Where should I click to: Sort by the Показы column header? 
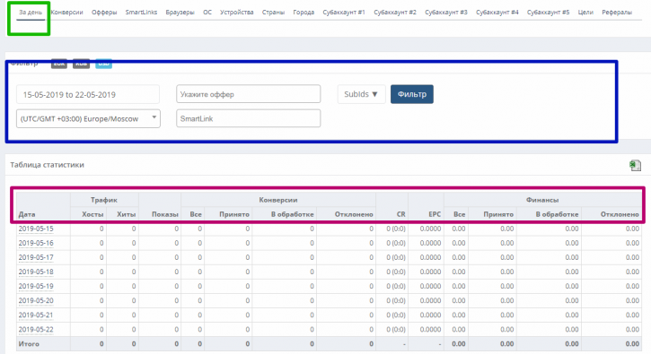tap(165, 214)
